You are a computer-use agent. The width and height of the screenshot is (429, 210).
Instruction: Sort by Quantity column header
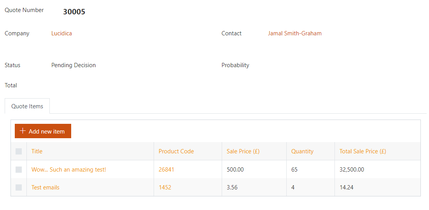tap(302, 151)
